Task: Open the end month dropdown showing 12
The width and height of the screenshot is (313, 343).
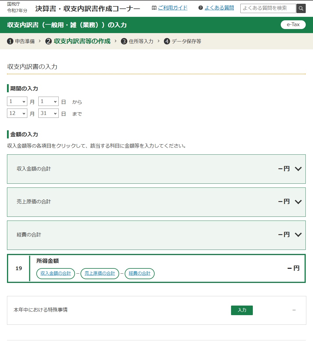Action: [17, 113]
